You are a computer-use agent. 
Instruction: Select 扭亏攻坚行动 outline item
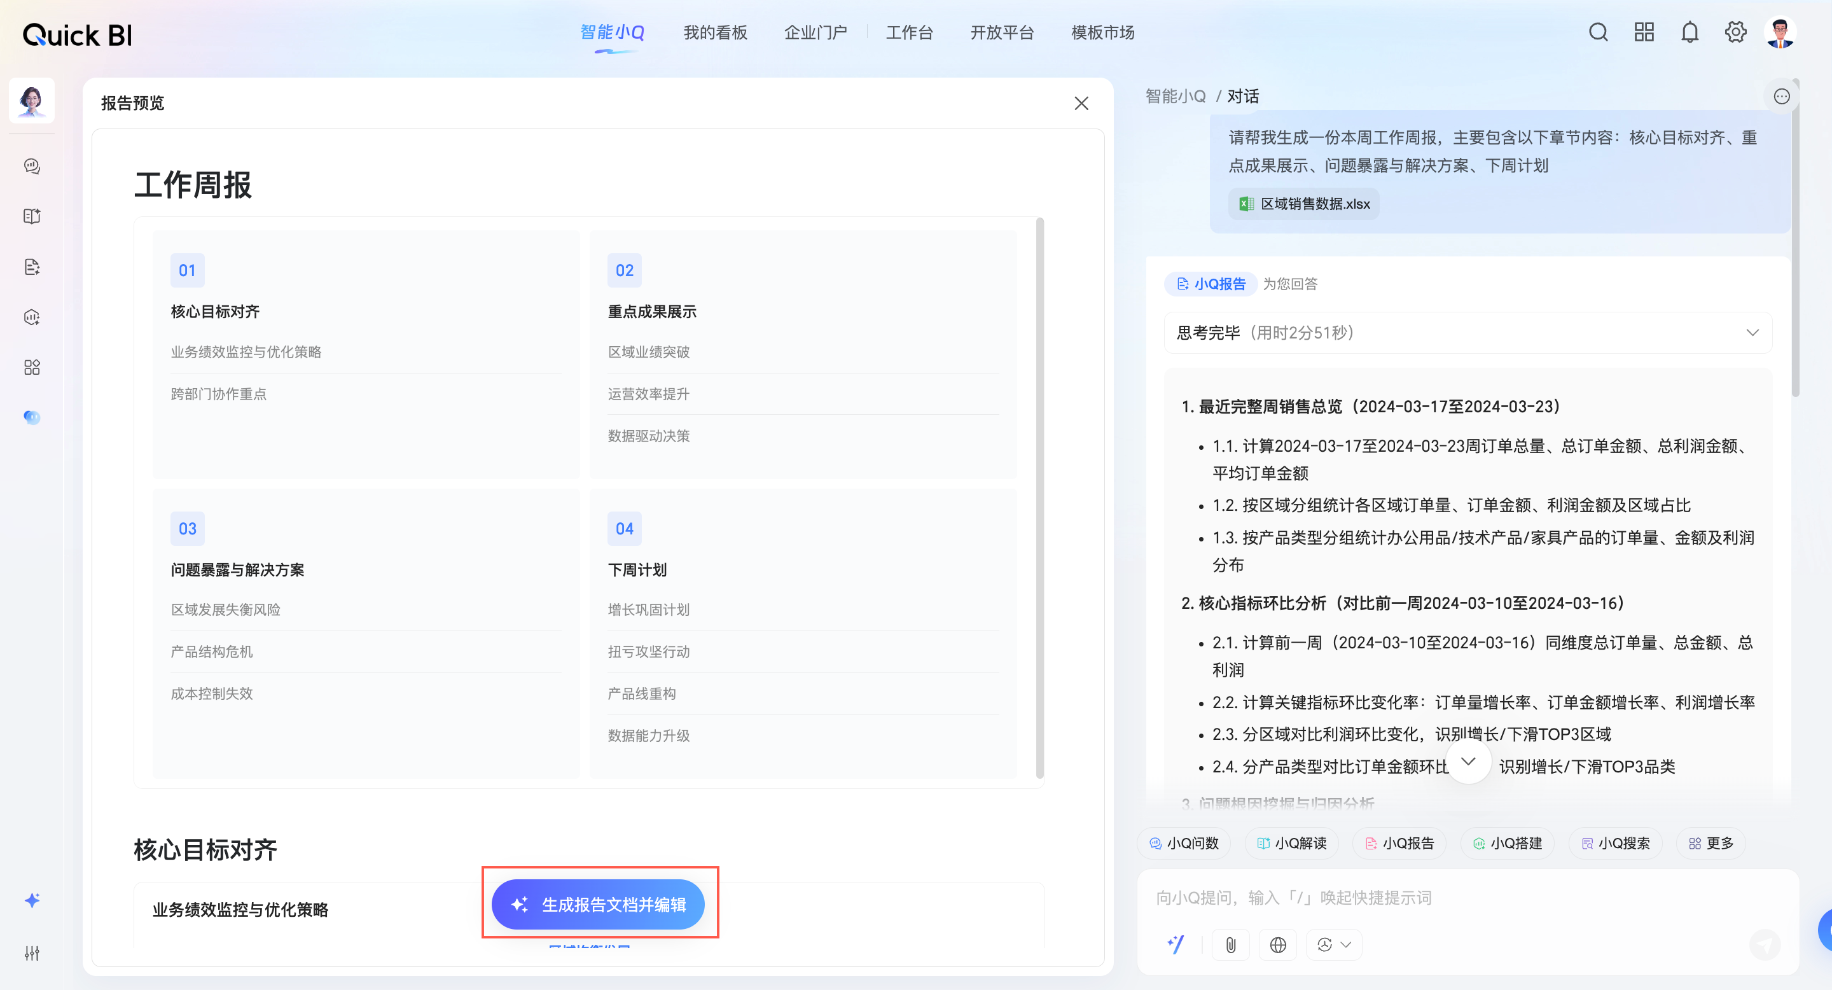coord(649,652)
